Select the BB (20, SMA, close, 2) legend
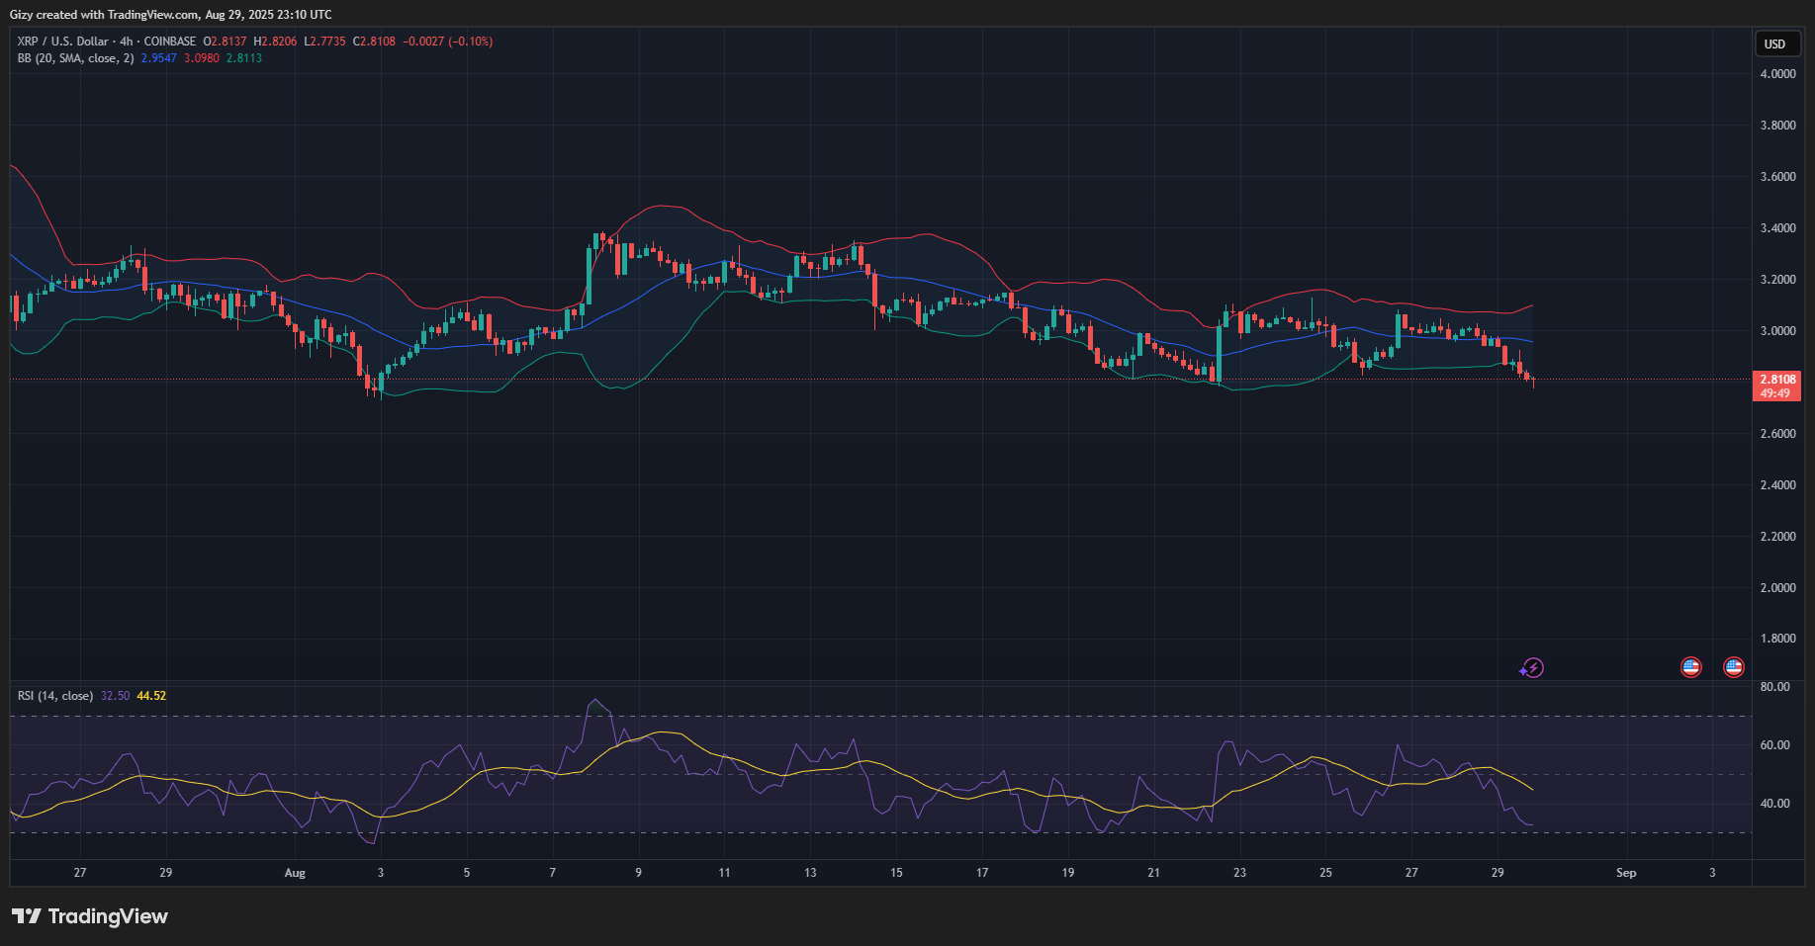 point(75,58)
